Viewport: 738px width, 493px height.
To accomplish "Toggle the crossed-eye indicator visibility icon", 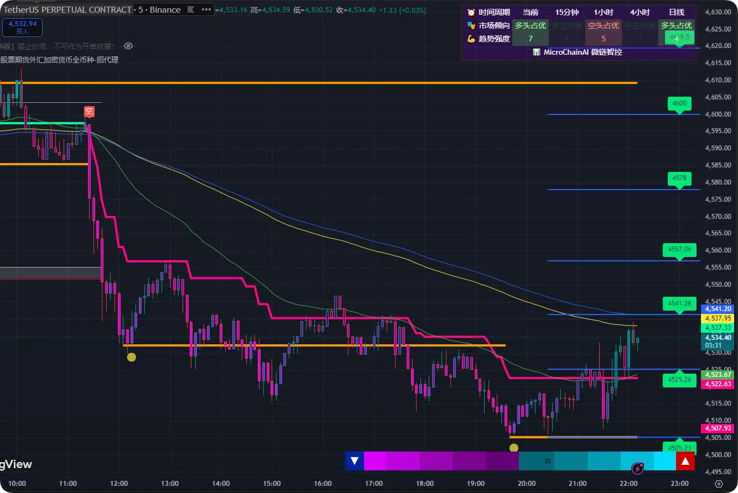I will [x=128, y=45].
